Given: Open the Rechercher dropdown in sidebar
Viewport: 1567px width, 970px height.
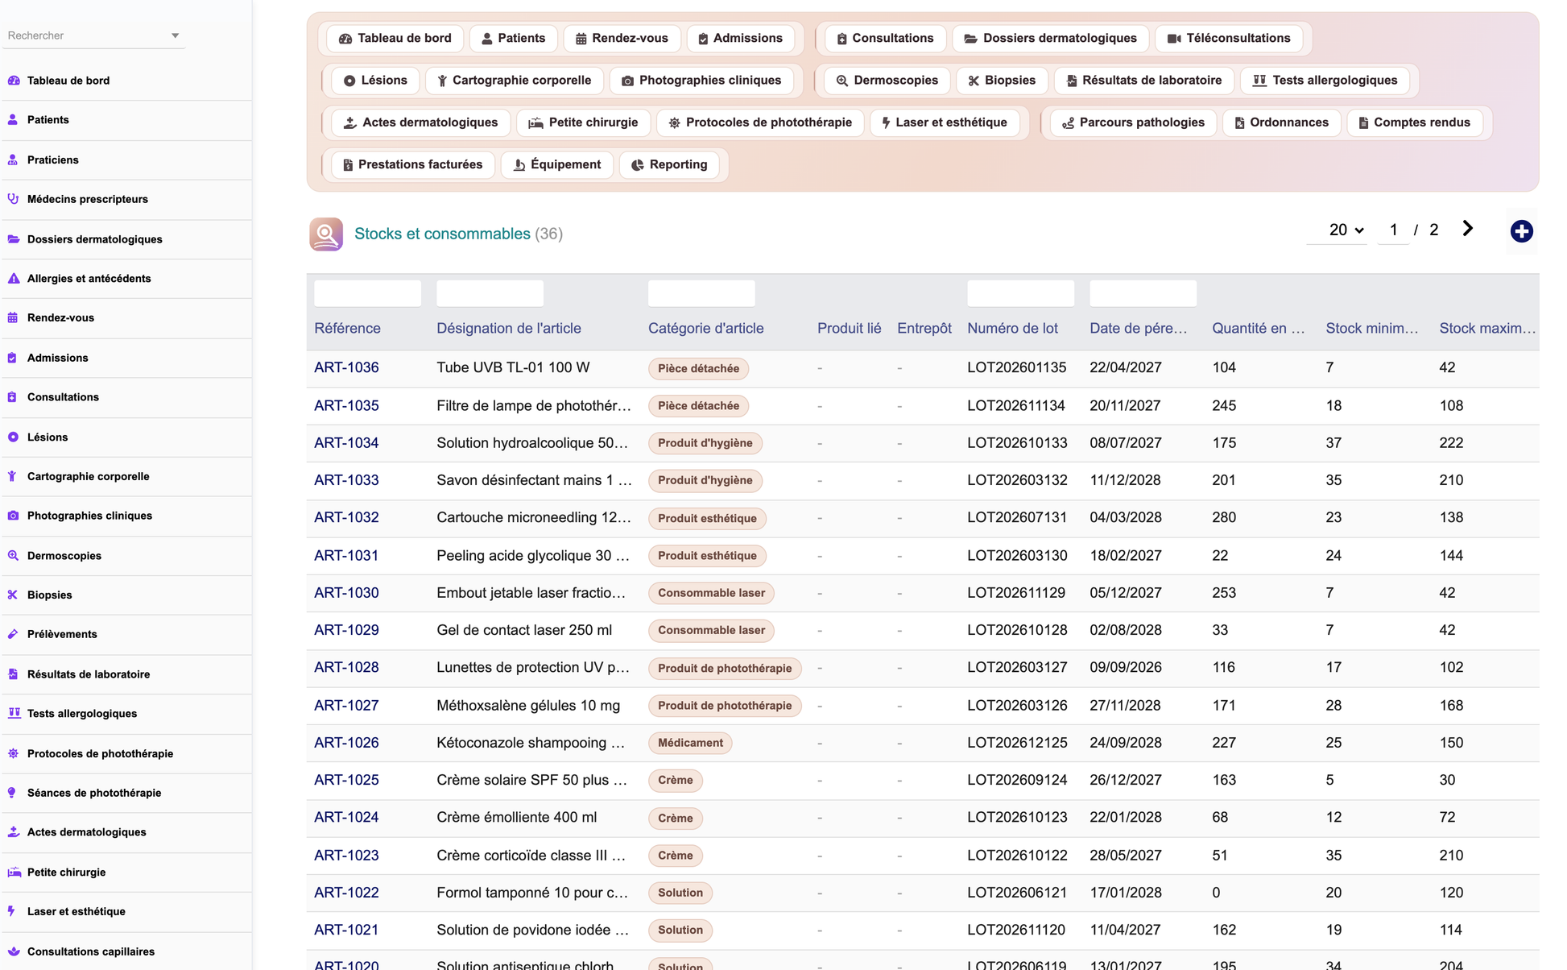Looking at the screenshot, I should [93, 35].
